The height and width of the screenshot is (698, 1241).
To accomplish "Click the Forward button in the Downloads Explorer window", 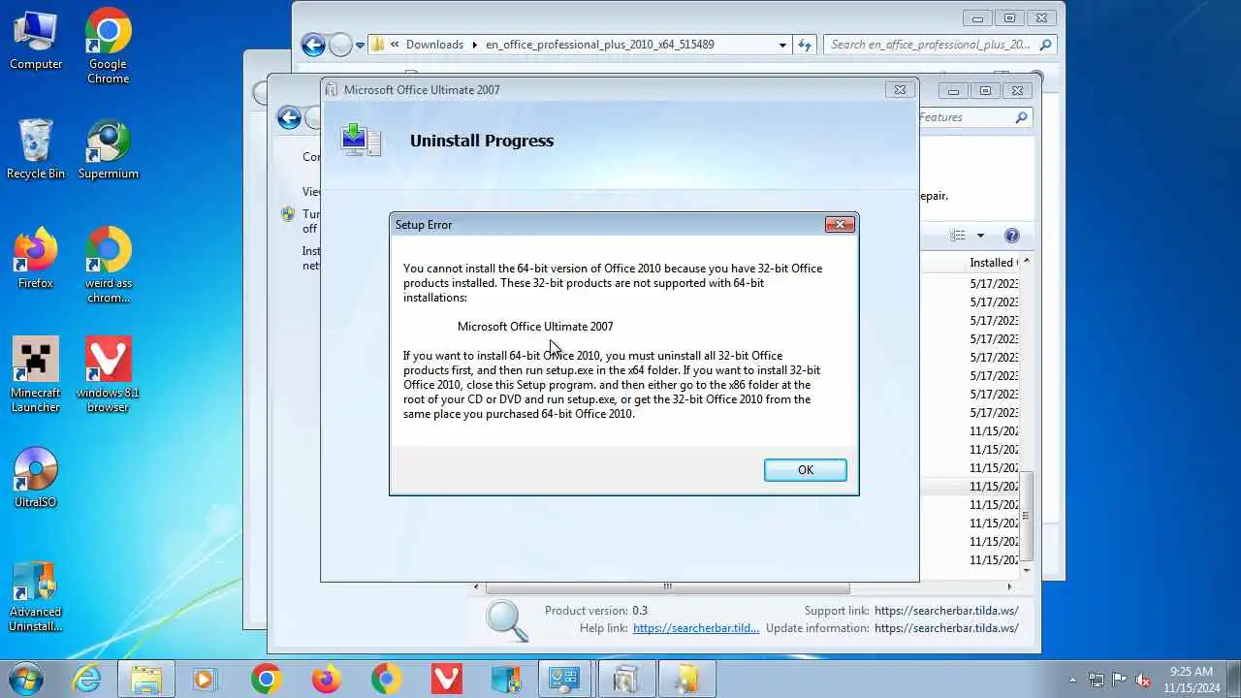I will 340,45.
